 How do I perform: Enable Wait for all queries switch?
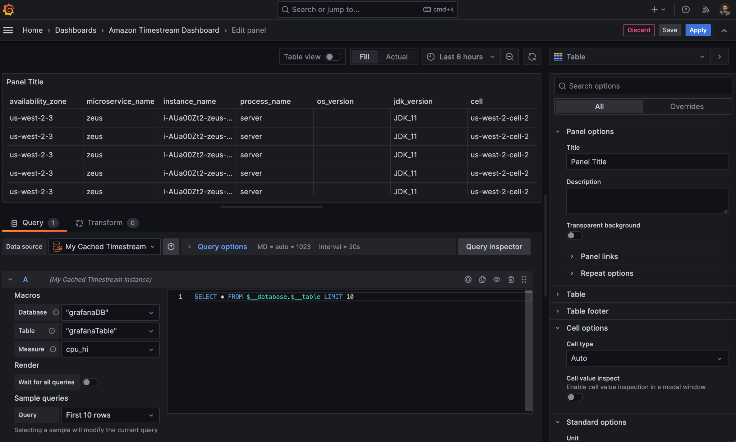tap(90, 382)
